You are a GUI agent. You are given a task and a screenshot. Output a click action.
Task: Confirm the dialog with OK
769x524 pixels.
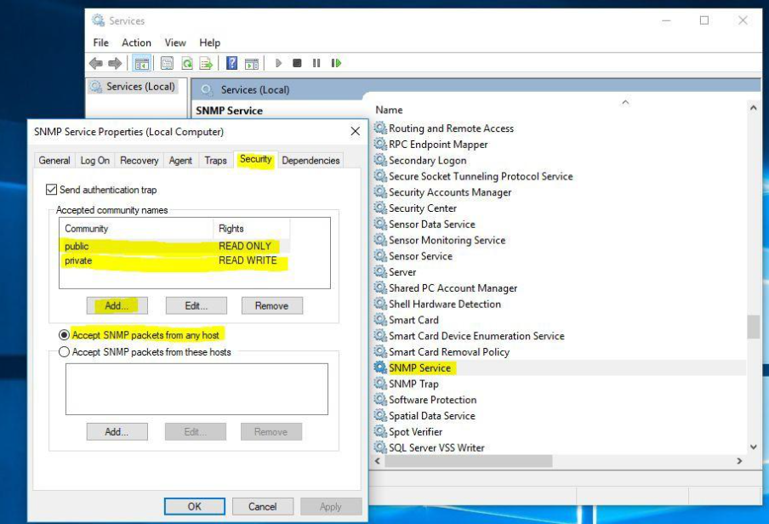[194, 506]
